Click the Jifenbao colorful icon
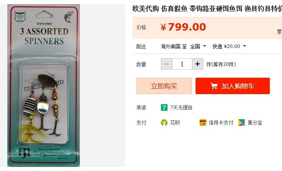This screenshot has height=171, width=282. (242, 123)
